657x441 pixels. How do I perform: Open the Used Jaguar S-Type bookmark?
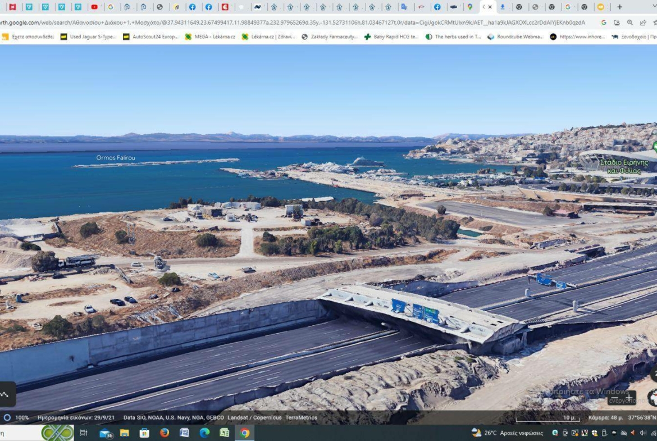click(89, 37)
